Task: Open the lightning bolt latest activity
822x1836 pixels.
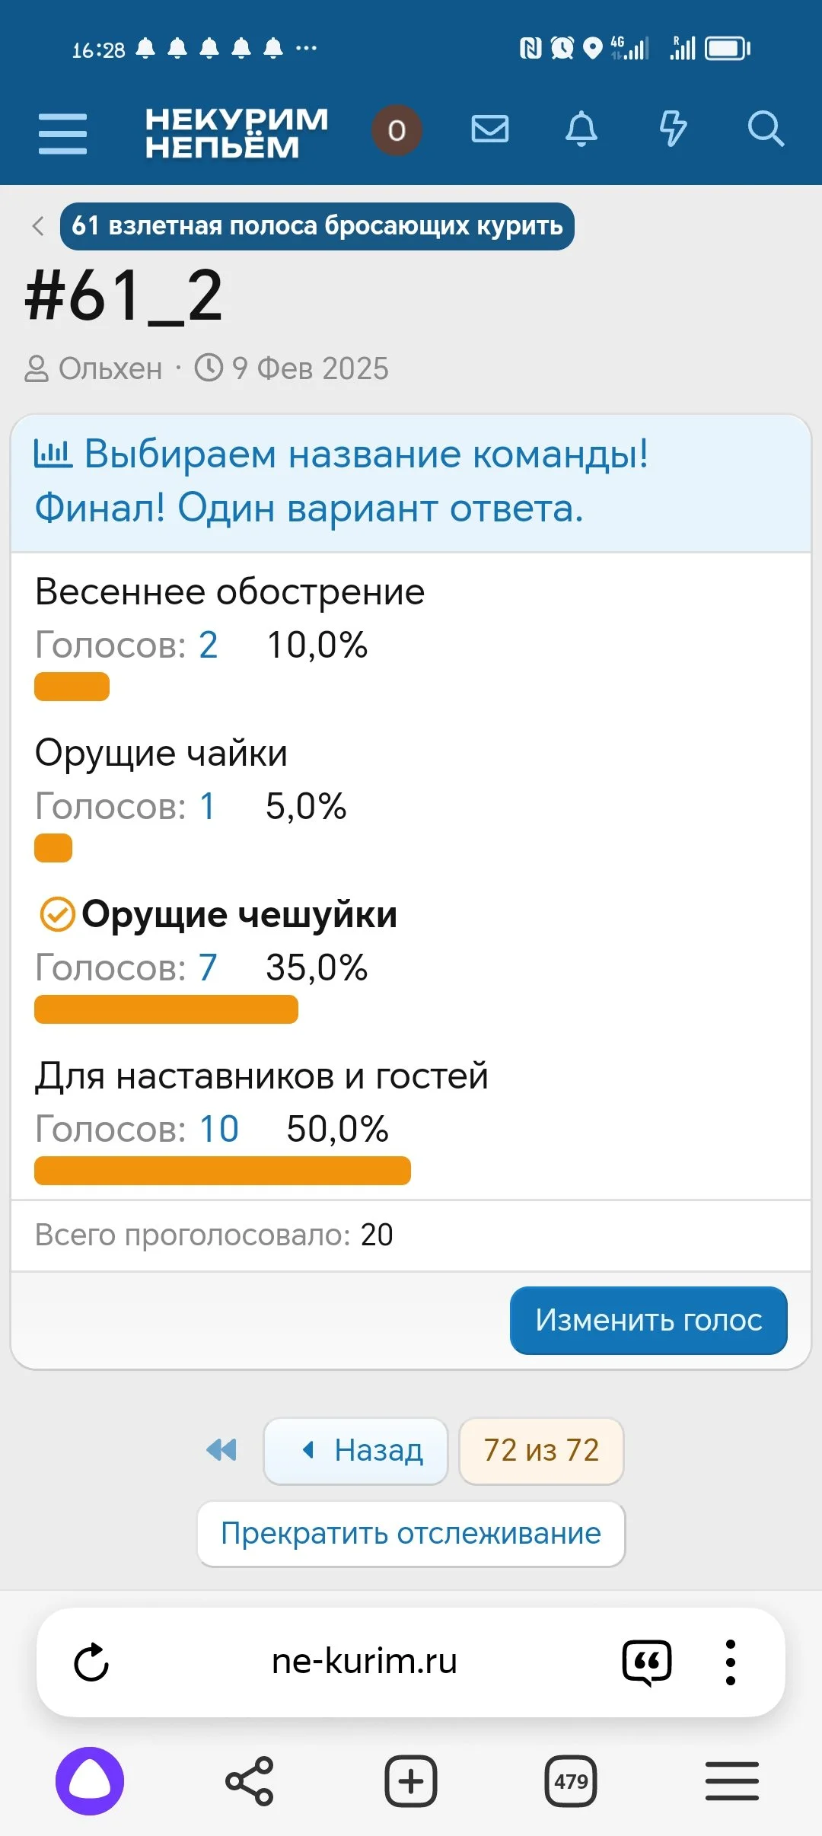Action: click(x=673, y=129)
